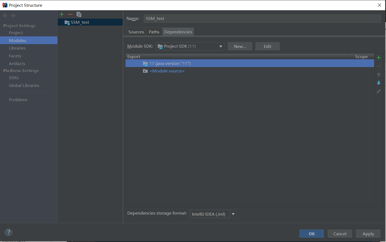Click the Edit SDK button
This screenshot has height=242, width=386.
pyautogui.click(x=267, y=46)
